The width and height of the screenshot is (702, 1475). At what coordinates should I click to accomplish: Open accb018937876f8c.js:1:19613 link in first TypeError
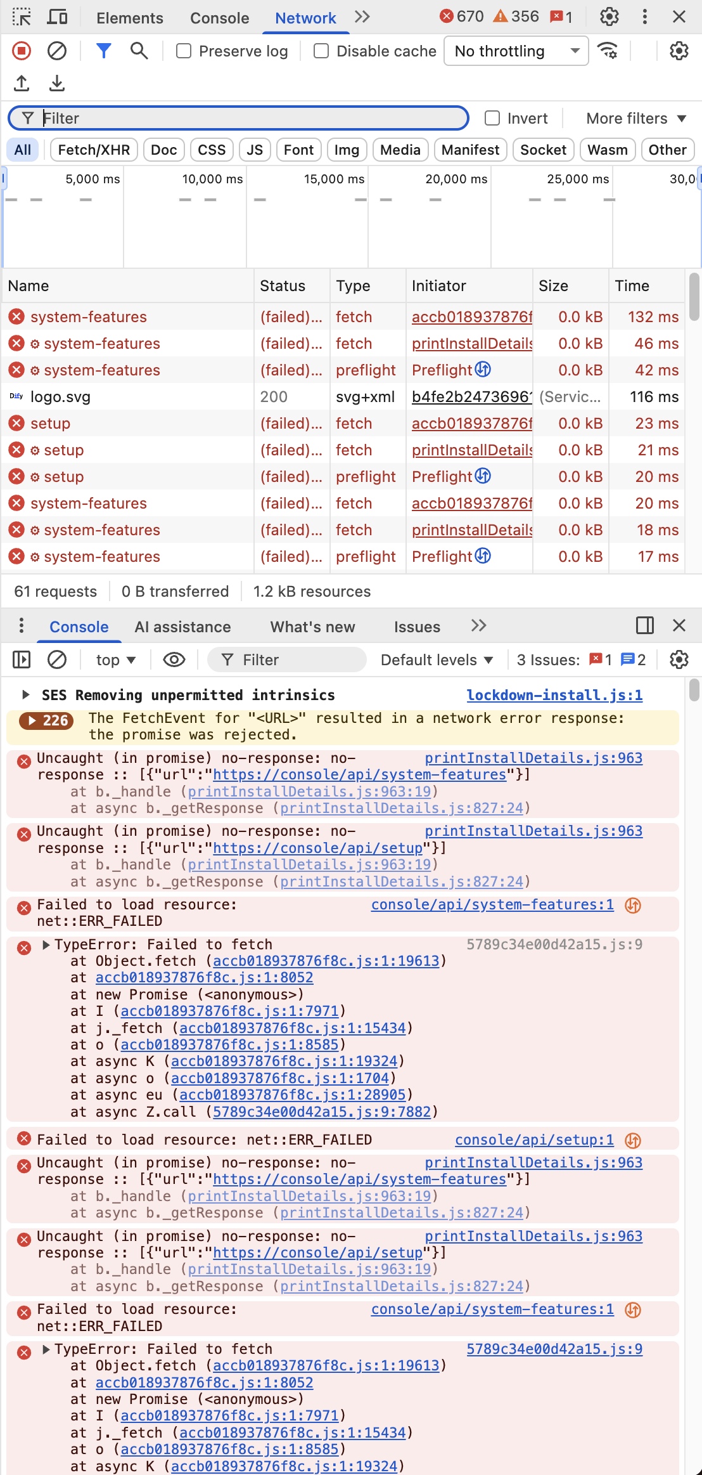pos(326,961)
